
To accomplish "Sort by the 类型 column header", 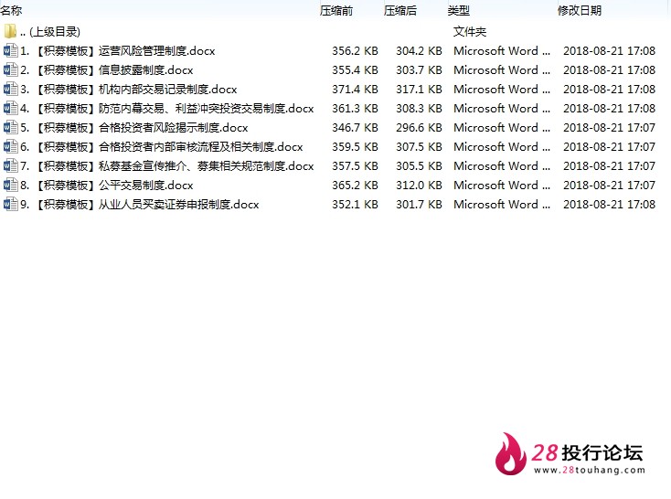I will pos(459,11).
